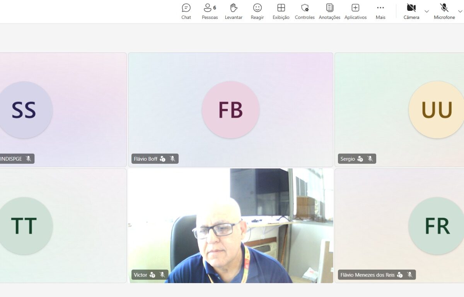
Task: Select the TT participant avatar
Action: [24, 226]
